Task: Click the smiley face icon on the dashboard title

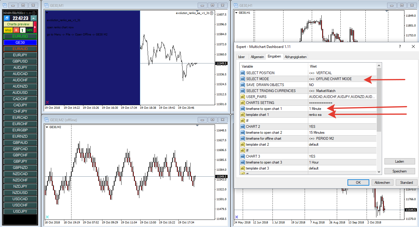Action: point(34,13)
